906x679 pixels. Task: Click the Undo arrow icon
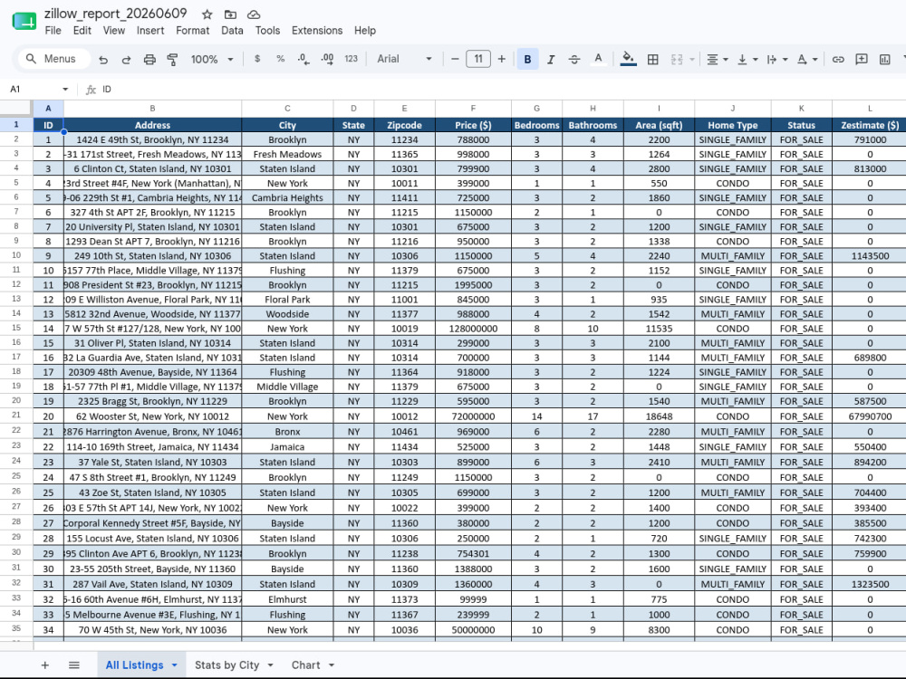pos(103,59)
